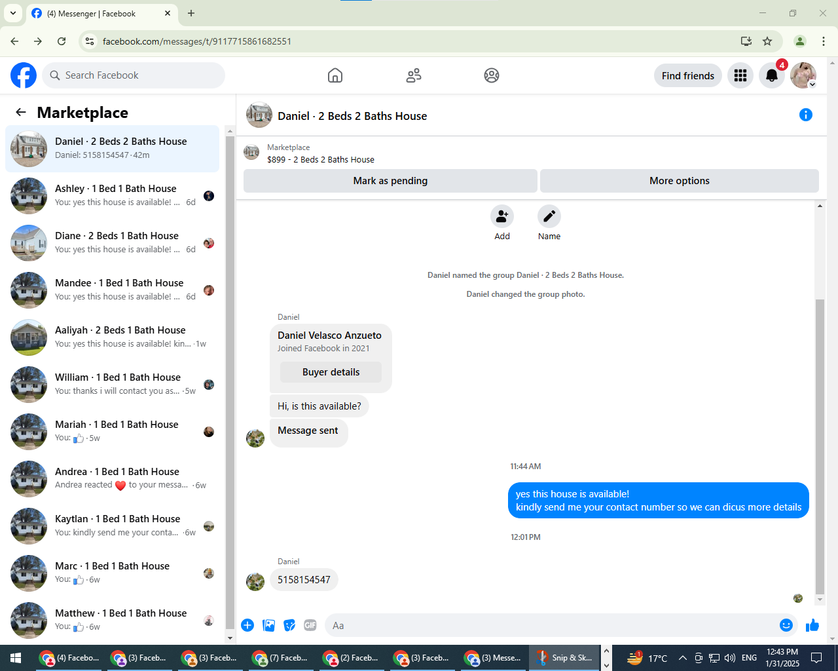838x671 pixels.
Task: Open conversation information icon
Action: pyautogui.click(x=806, y=115)
